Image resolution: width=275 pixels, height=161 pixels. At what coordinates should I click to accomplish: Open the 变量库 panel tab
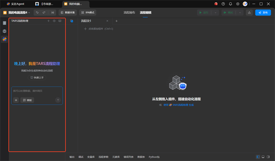(x=91, y=157)
